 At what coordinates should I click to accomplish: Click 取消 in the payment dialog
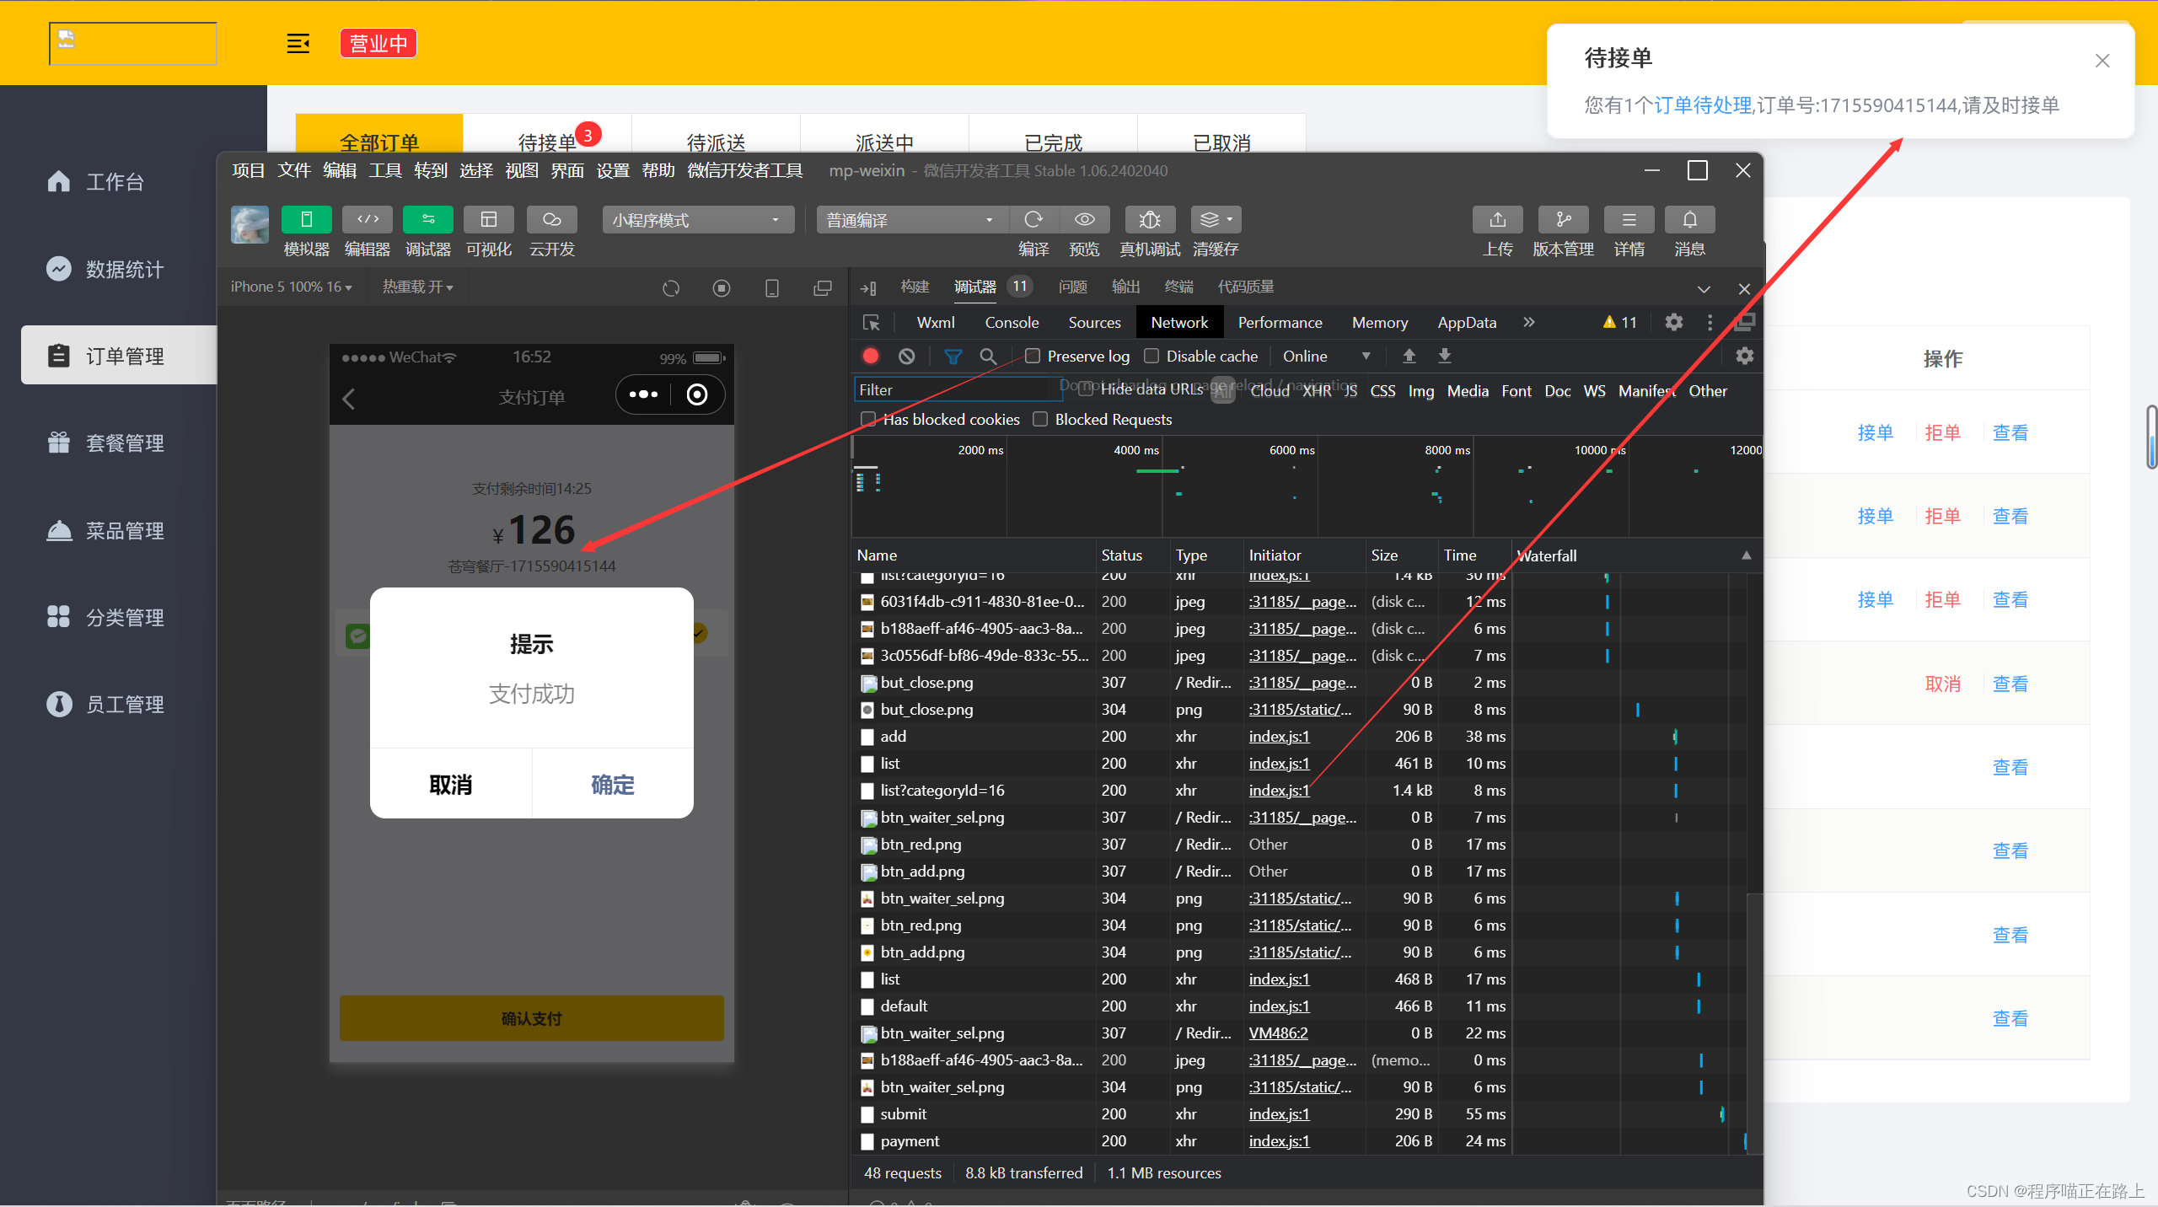coord(451,784)
